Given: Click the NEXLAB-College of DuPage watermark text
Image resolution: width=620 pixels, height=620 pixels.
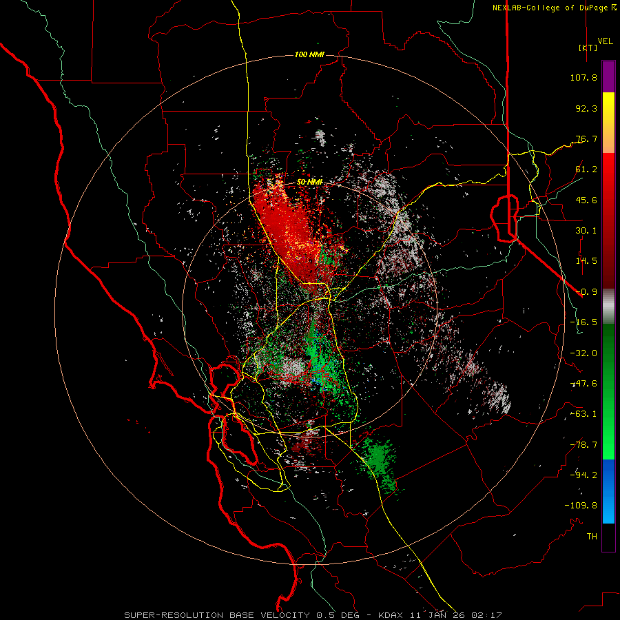Looking at the screenshot, I should [x=554, y=8].
